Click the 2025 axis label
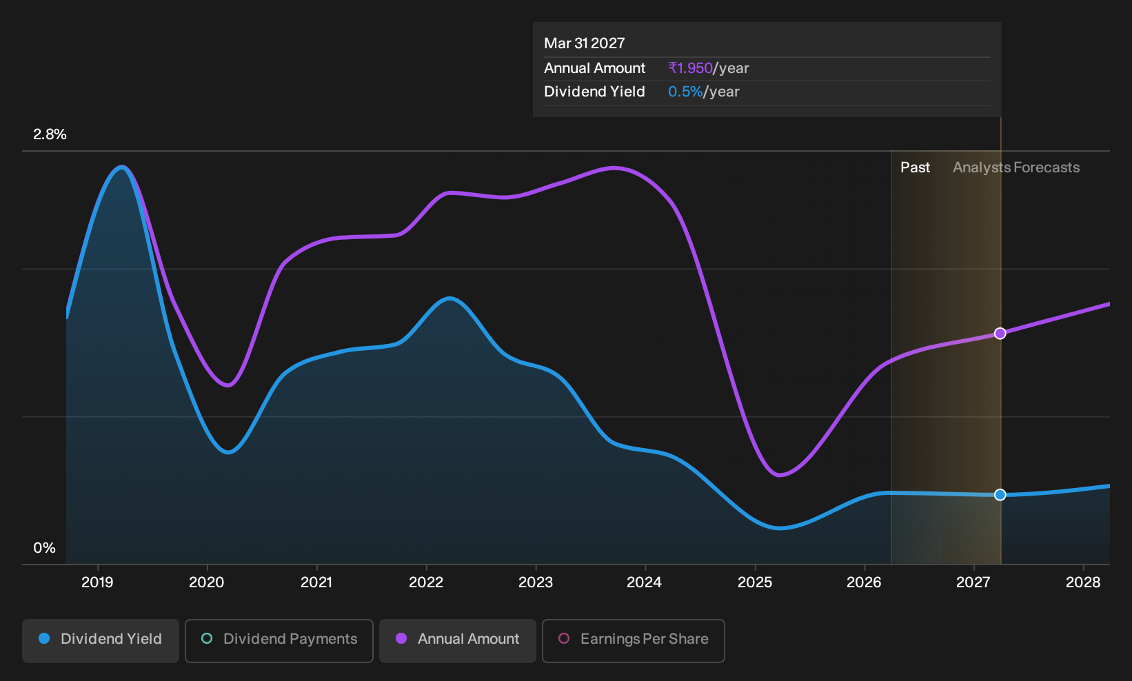1132x681 pixels. [755, 582]
